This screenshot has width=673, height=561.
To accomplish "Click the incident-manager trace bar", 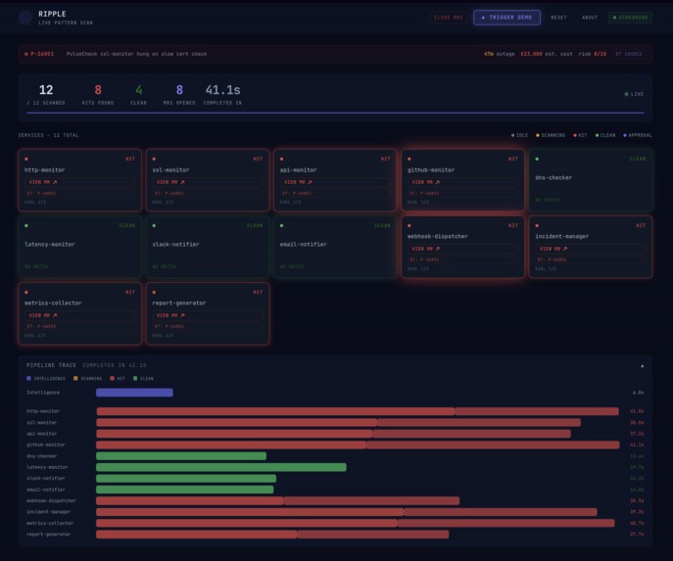I will 347,512.
